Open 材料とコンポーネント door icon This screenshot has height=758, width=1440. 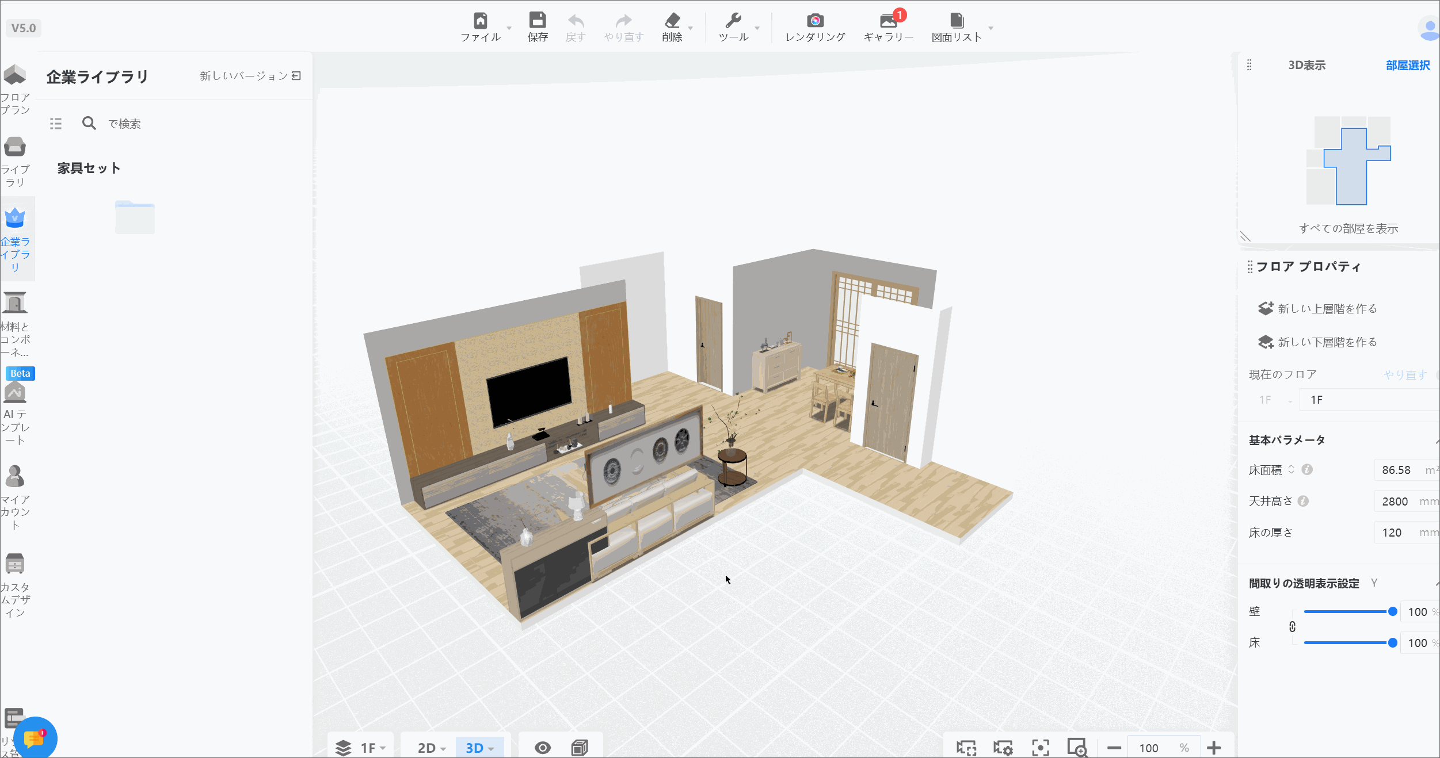pos(15,303)
